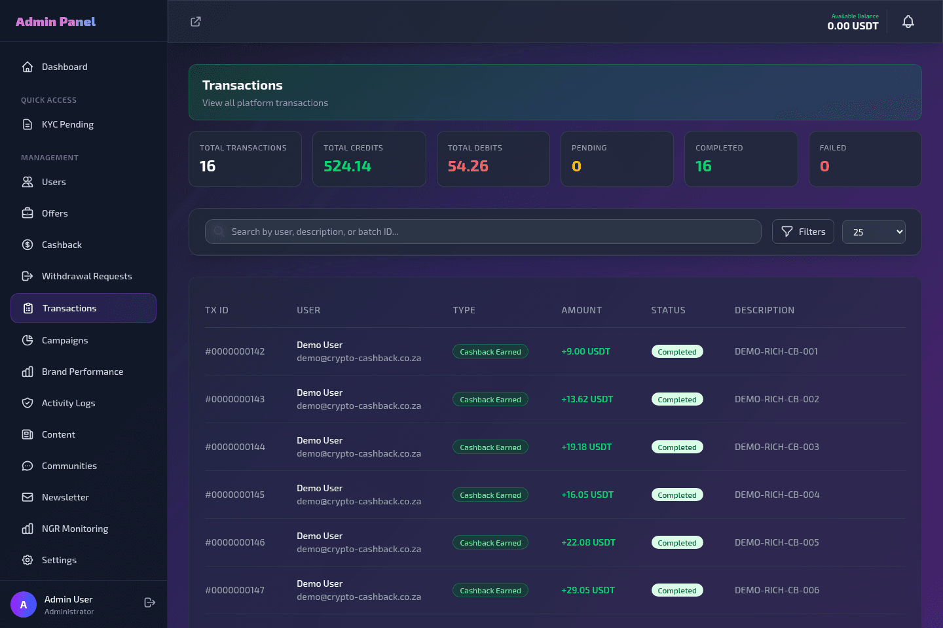Click the Content newspaper icon
Screen dimensions: 943x628
(x=28, y=434)
